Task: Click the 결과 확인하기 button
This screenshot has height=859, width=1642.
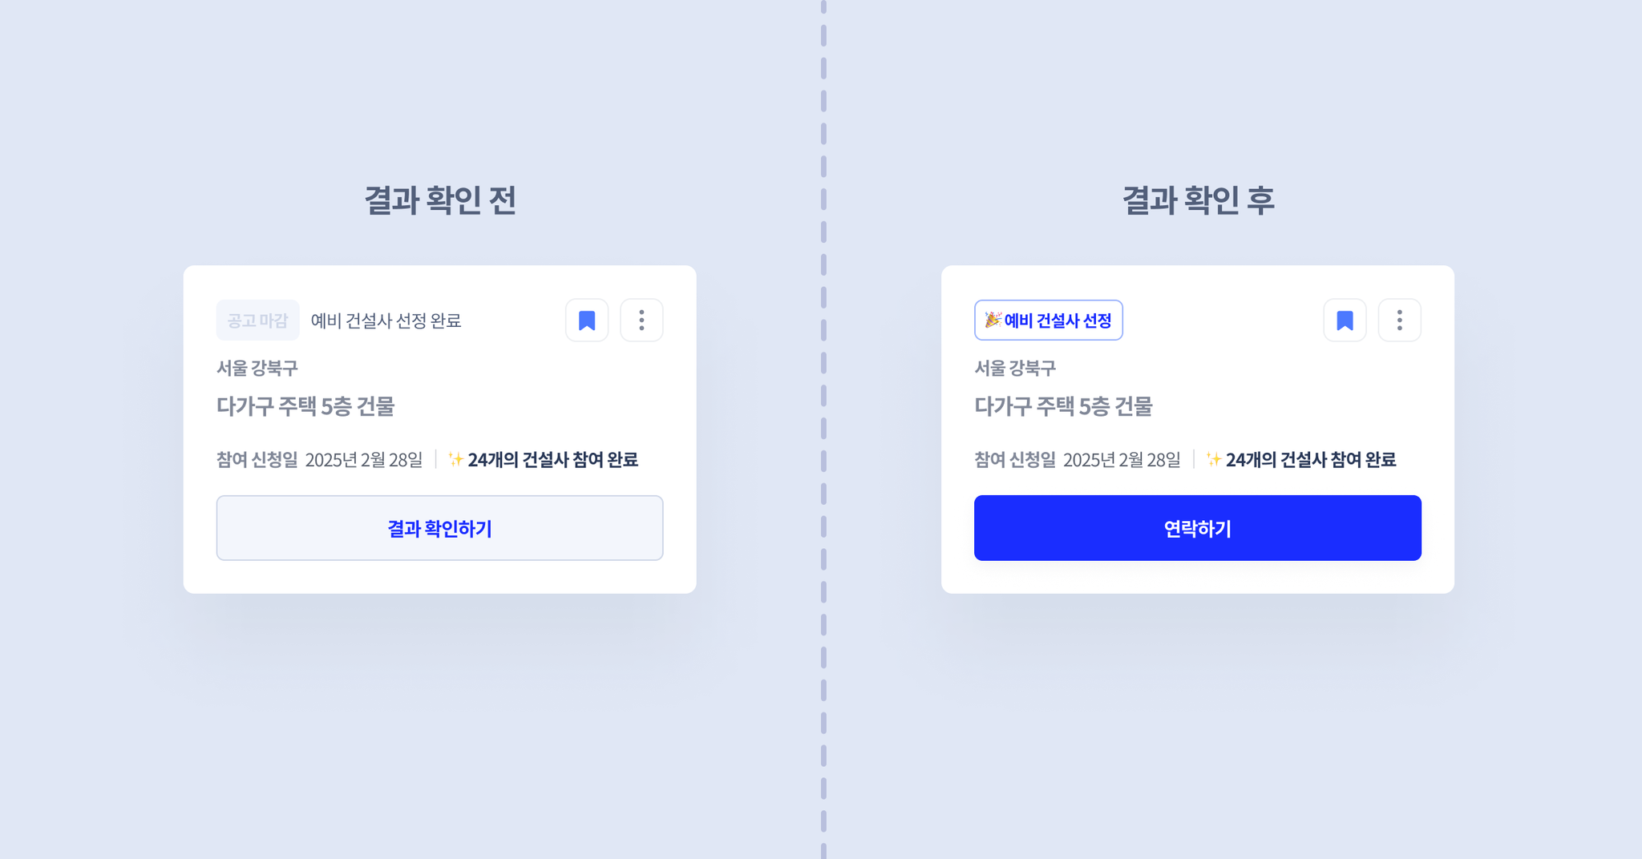Action: (439, 528)
